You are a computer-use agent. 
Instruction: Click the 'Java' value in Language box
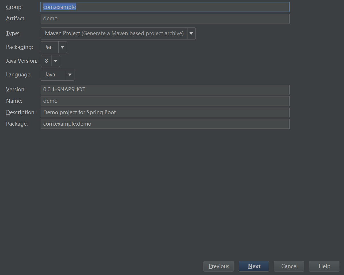pyautogui.click(x=50, y=75)
